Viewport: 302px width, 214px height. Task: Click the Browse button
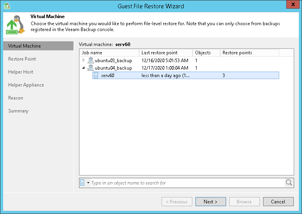[245, 202]
